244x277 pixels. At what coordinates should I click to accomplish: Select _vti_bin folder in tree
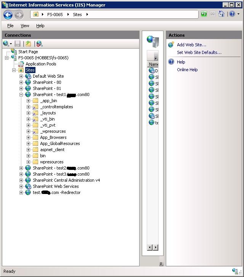[48, 119]
